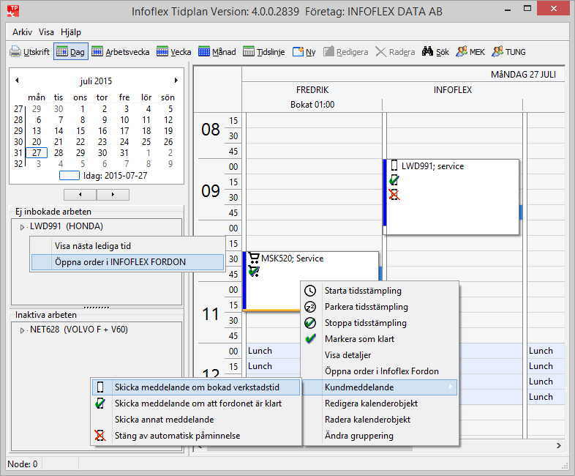The height and width of the screenshot is (476, 575).
Task: Click Markera som klart checkmark icon
Action: click(x=310, y=339)
